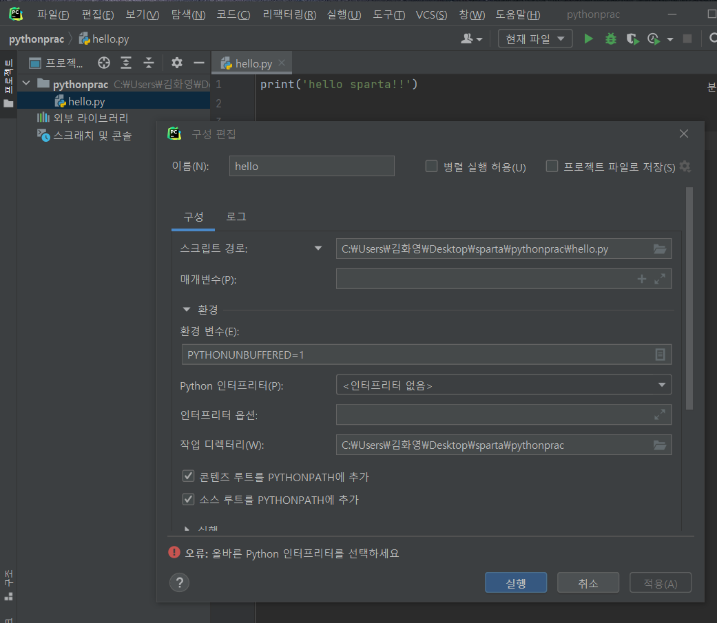Select the 구성 tab

tap(193, 217)
